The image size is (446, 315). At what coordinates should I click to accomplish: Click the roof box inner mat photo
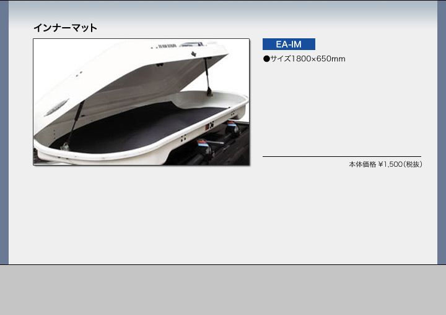141,102
